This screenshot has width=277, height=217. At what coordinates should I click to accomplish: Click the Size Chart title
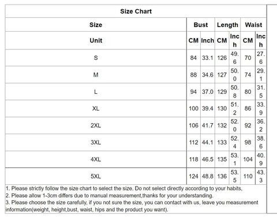coord(136,12)
